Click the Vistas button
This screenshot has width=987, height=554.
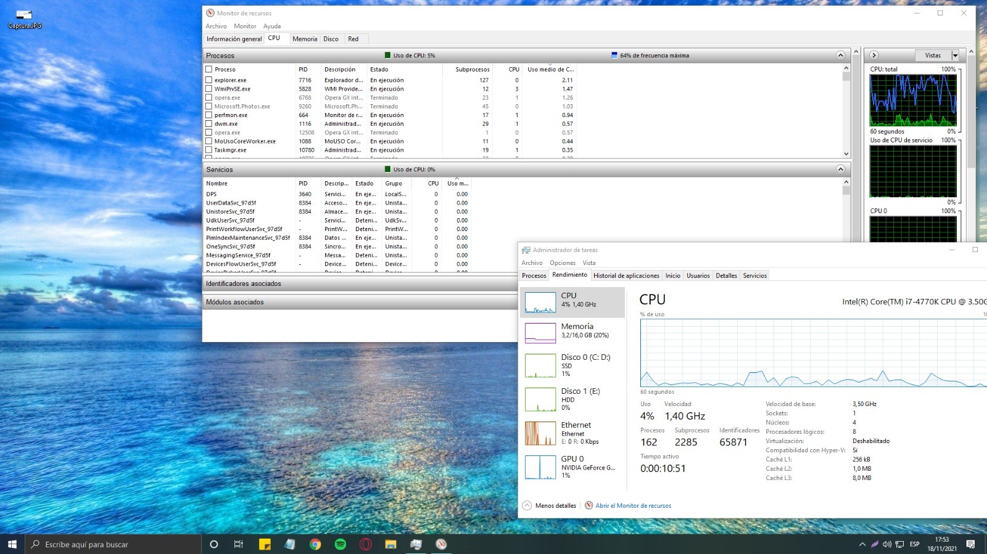(x=933, y=55)
